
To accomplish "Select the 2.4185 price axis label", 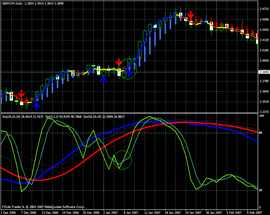I will tap(264, 50).
